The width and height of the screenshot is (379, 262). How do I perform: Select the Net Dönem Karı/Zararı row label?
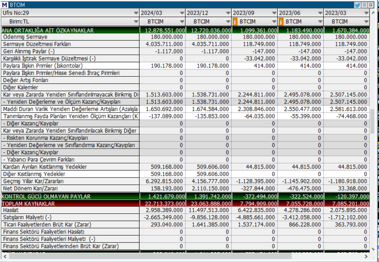(x=70, y=189)
